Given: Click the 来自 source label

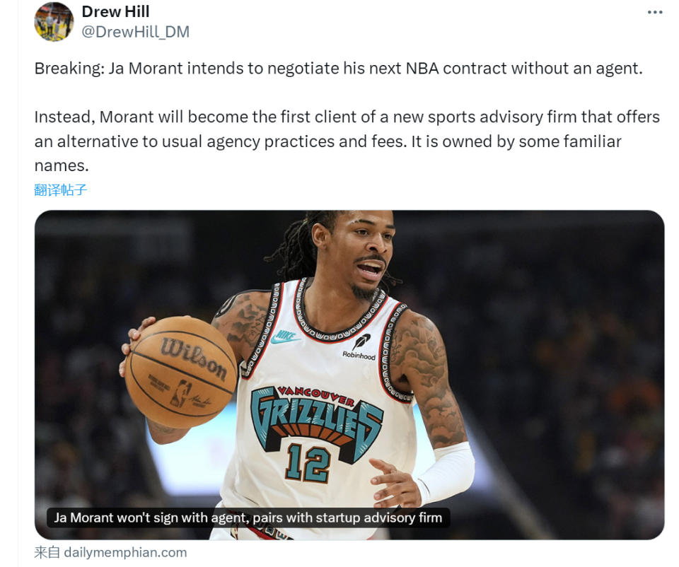Looking at the screenshot, I should (47, 552).
